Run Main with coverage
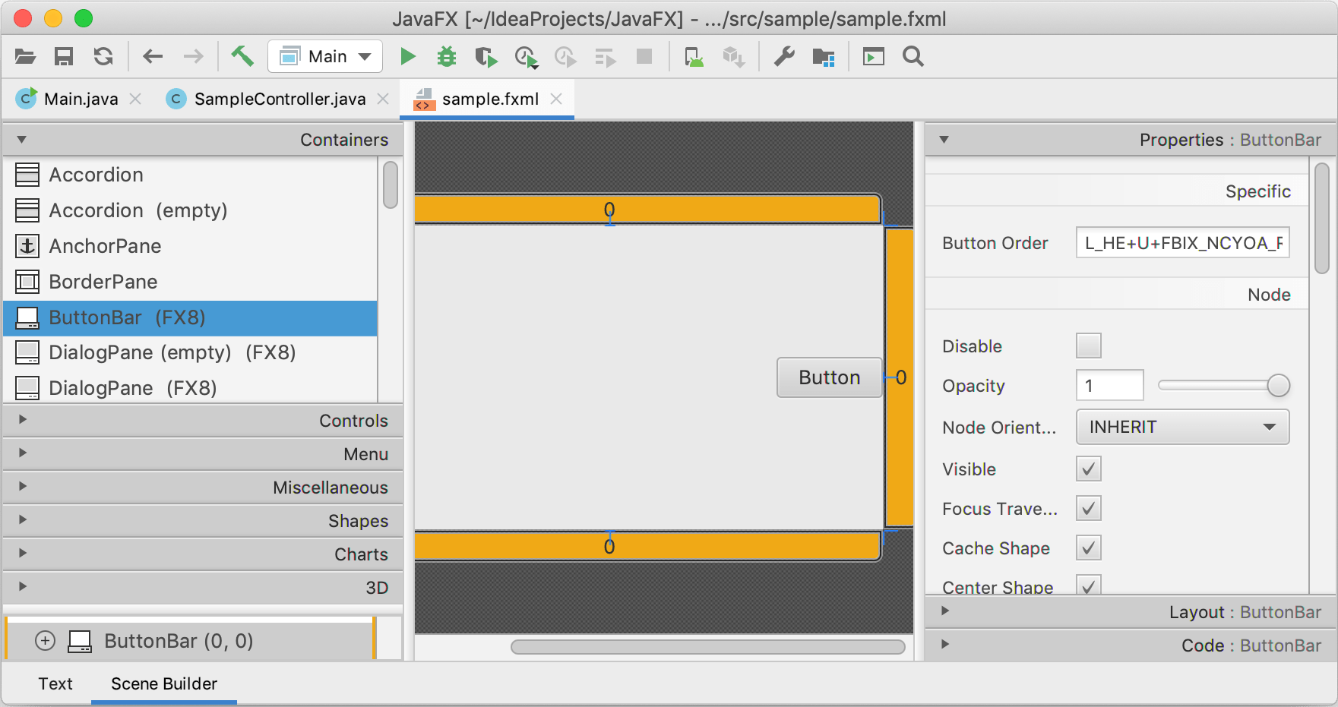This screenshot has width=1338, height=707. pyautogui.click(x=486, y=56)
